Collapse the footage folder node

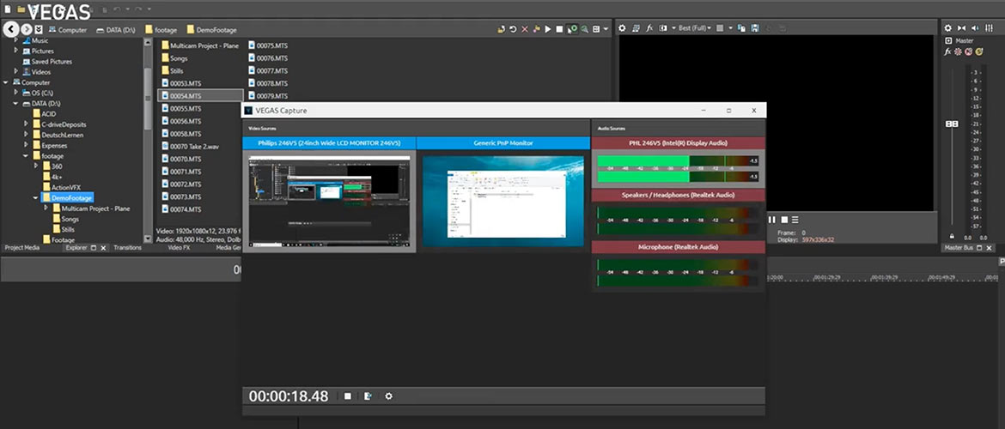tap(27, 155)
